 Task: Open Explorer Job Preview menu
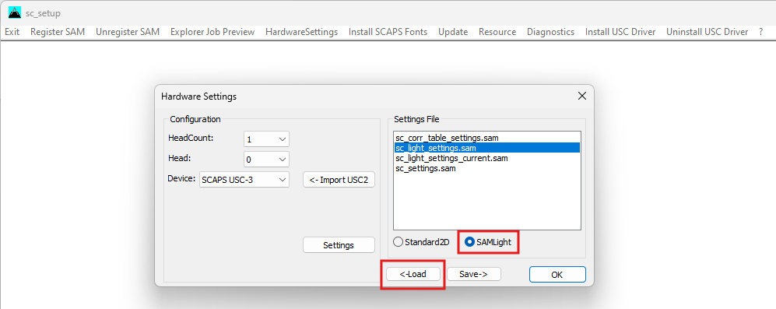point(212,32)
